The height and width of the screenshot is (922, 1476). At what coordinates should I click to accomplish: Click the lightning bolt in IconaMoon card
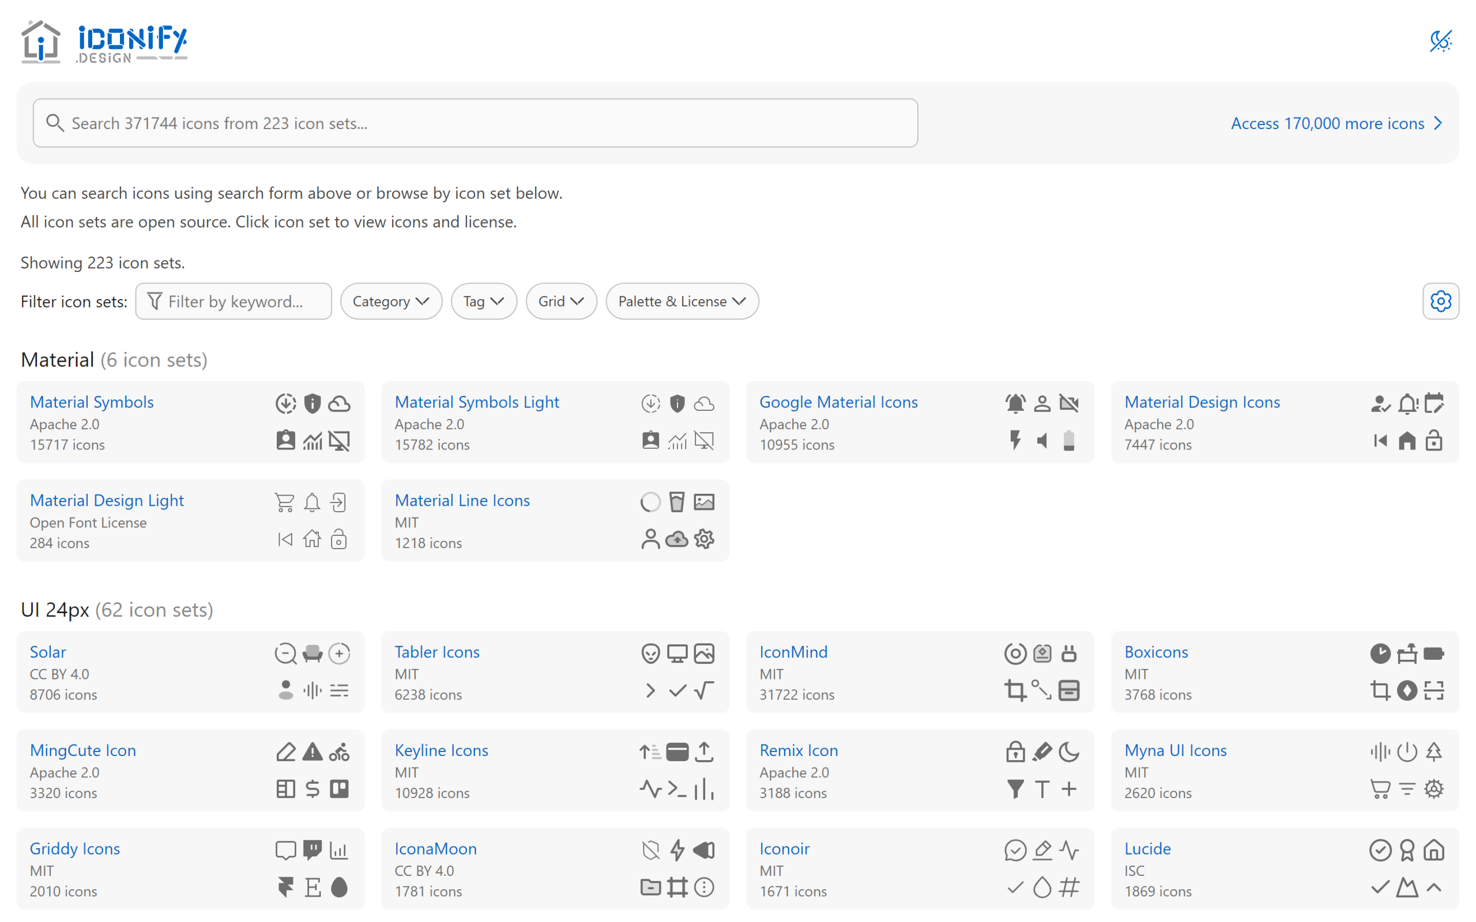[x=677, y=850]
